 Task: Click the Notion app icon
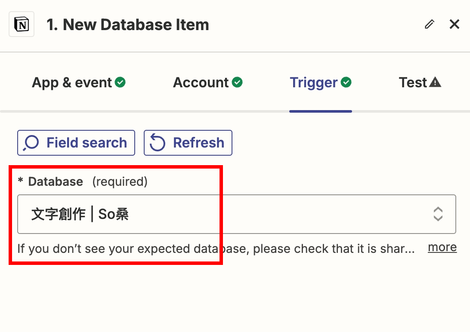click(22, 25)
